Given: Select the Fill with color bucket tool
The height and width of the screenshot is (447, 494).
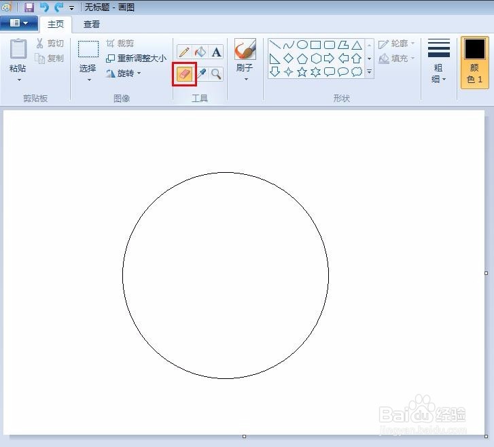Looking at the screenshot, I should (200, 52).
